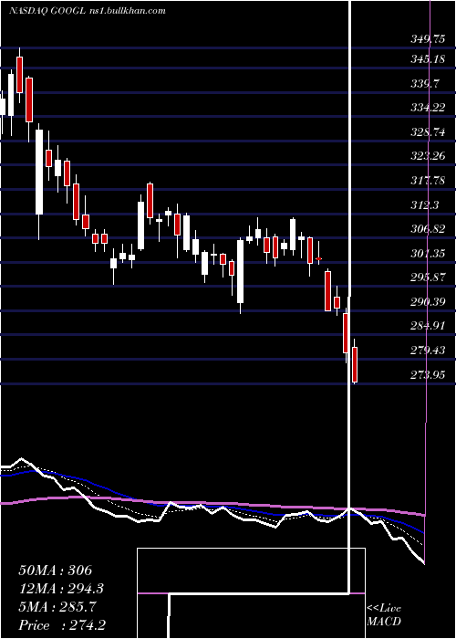
Task: Click the 284.91 price axis label
Action: pyautogui.click(x=427, y=326)
